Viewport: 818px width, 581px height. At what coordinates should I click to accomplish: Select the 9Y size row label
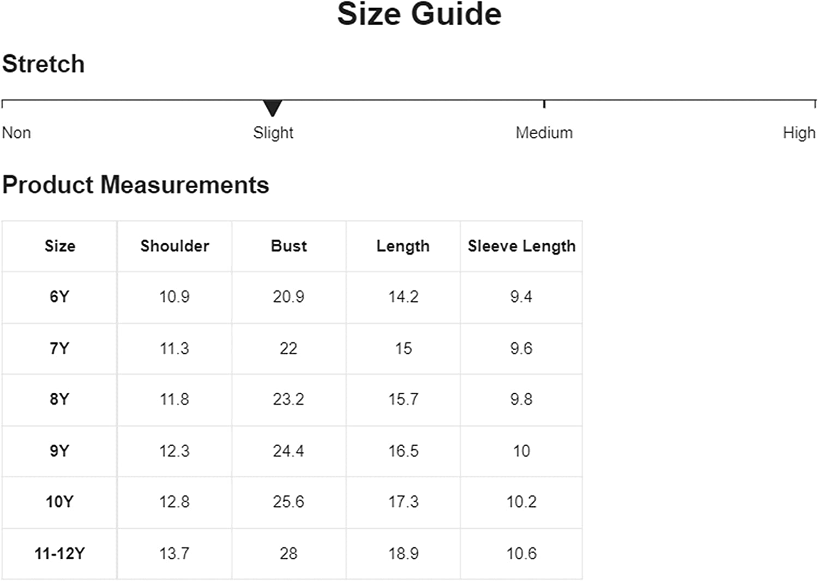59,451
